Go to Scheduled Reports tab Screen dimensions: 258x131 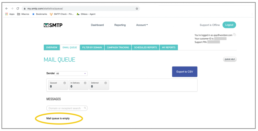coord(145,47)
